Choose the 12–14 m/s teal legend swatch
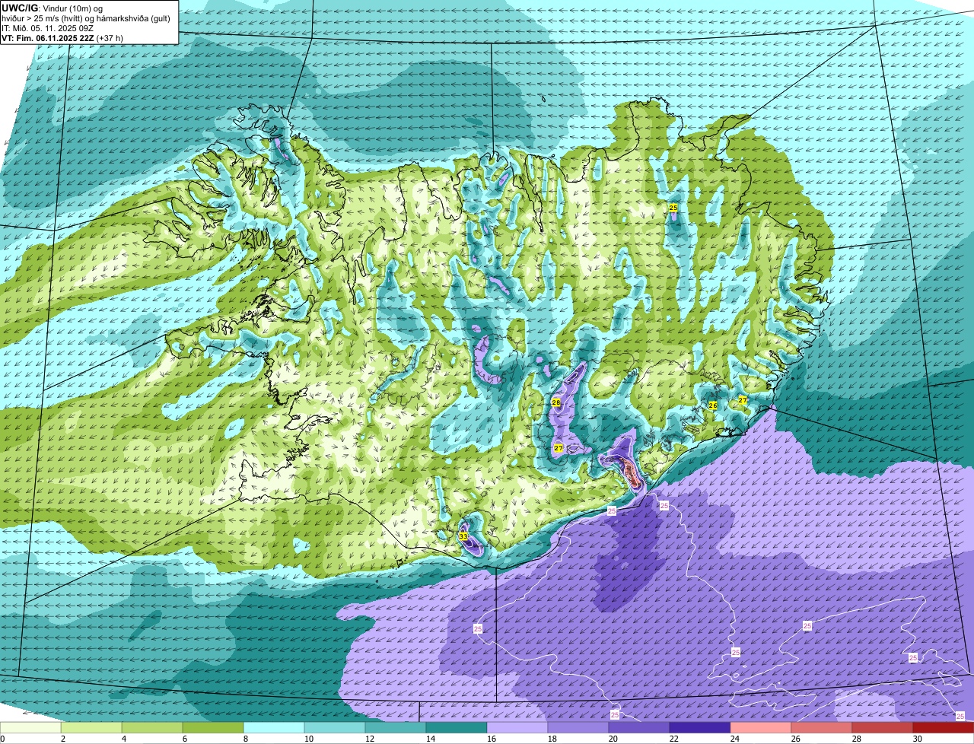974x744 pixels. (396, 728)
